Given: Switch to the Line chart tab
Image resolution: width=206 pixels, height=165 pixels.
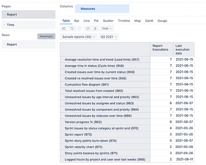Looking at the screenshot, I should pos(87,21).
